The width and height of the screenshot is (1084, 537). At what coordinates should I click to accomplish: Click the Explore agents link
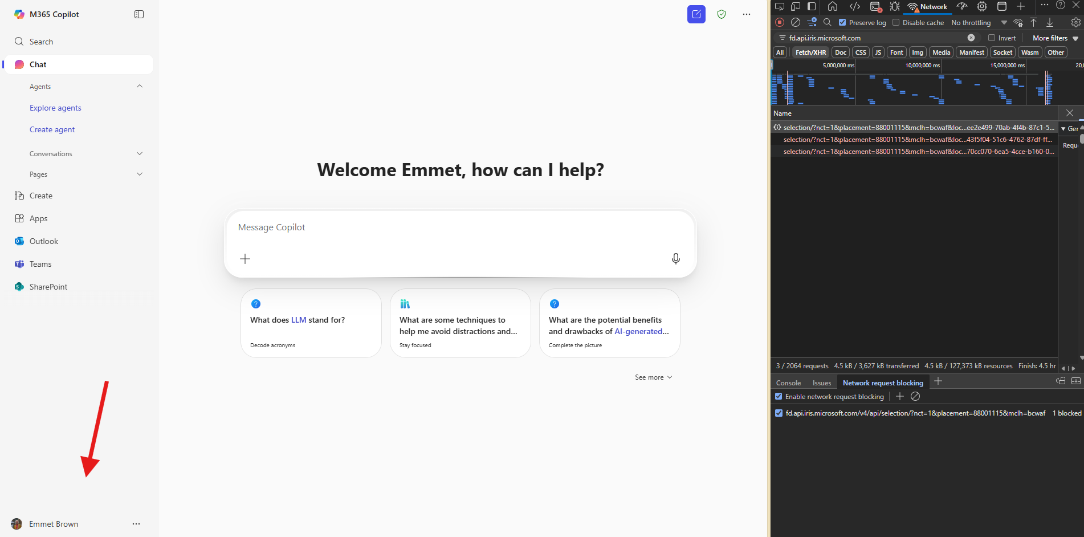click(x=55, y=108)
